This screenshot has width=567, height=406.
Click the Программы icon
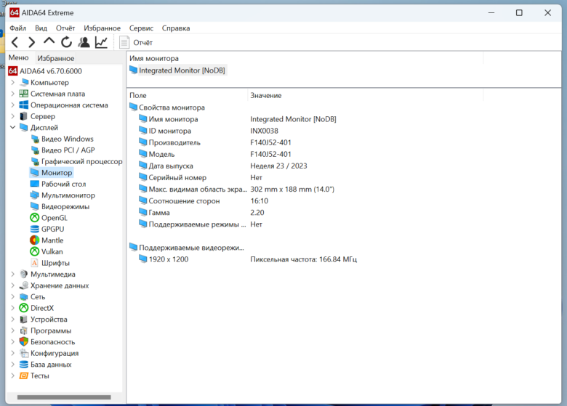24,330
